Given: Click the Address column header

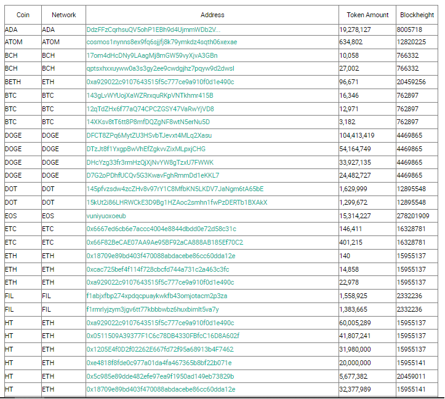Looking at the screenshot, I should coord(212,15).
